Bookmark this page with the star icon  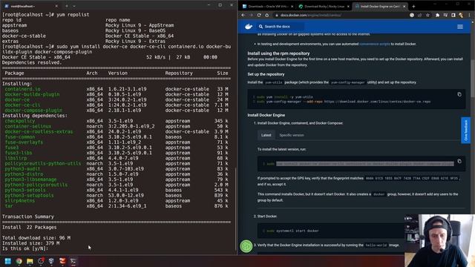427,15
